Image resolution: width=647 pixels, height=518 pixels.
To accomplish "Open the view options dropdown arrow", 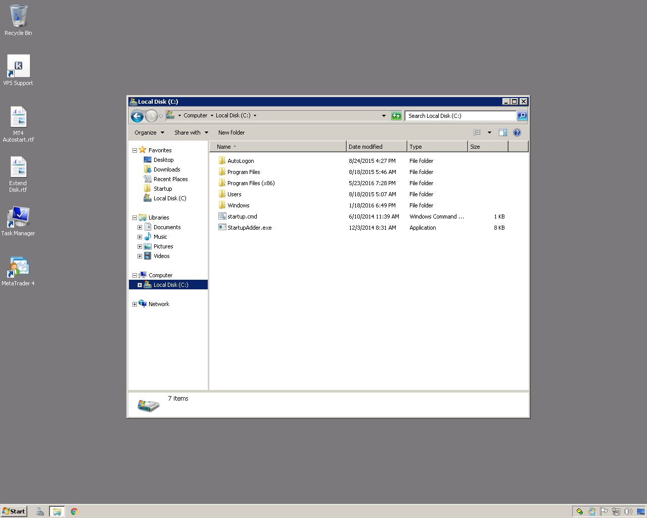I will (x=489, y=133).
